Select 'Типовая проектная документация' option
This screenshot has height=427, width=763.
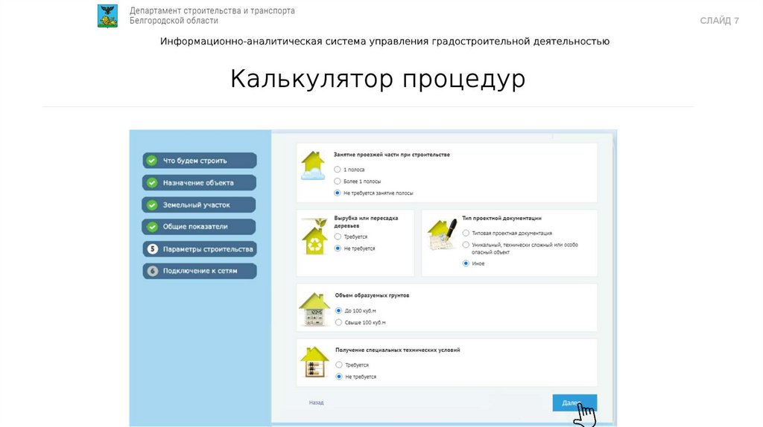coord(466,233)
